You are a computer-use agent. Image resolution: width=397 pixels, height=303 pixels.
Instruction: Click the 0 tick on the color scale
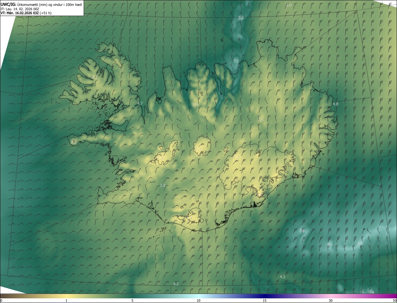pos(1,301)
